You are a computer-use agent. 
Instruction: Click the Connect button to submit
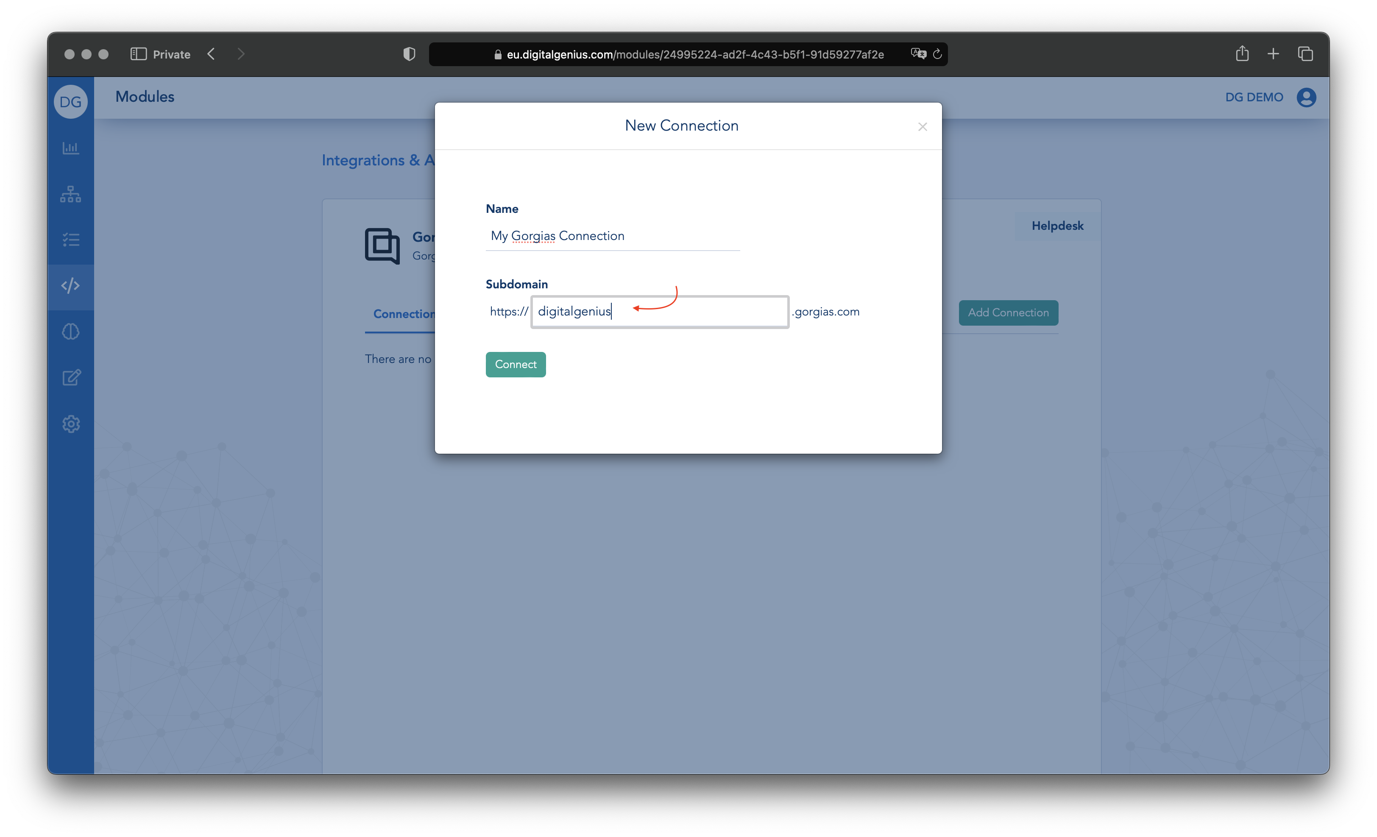coord(516,364)
